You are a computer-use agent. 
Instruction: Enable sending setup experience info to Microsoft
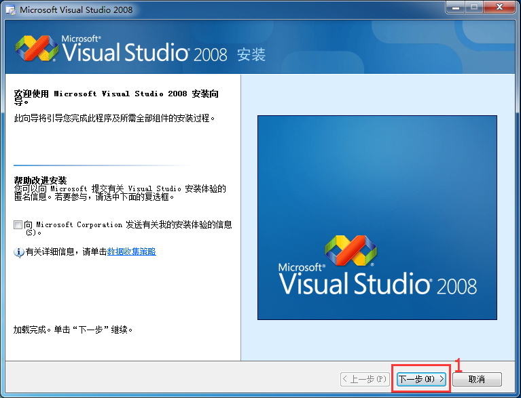pyautogui.click(x=18, y=224)
